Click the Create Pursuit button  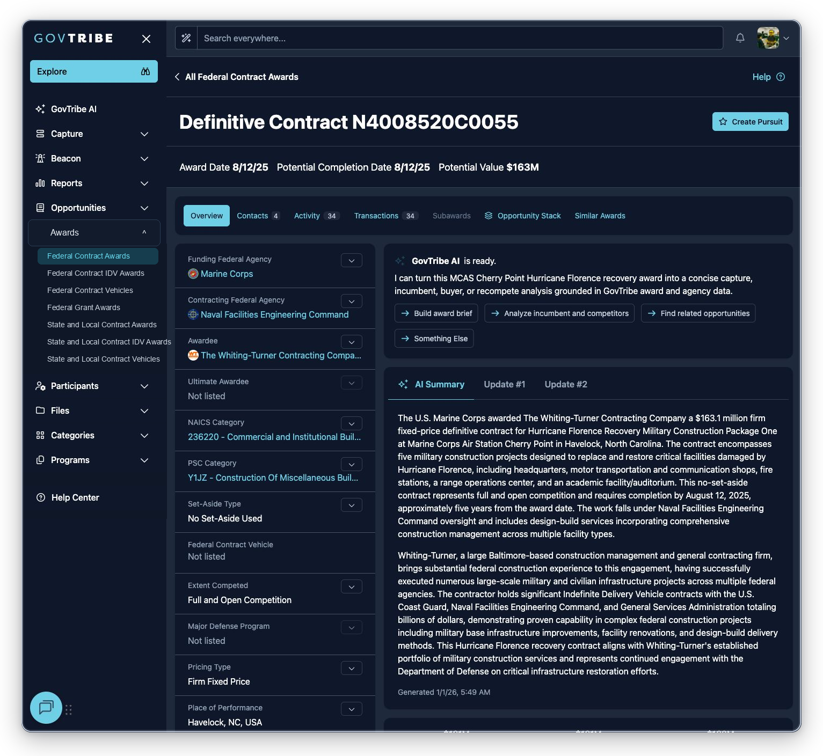[x=751, y=122]
